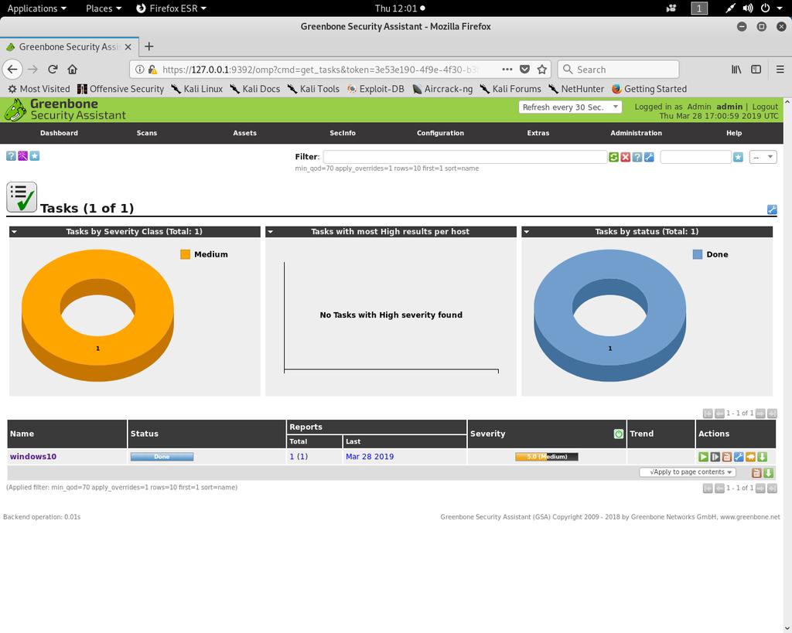Open dashboard settings wrench icon near Tasks heading
This screenshot has height=633, width=792.
[772, 209]
